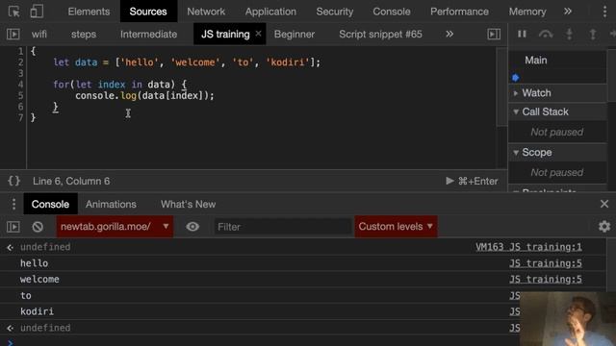Click the code editor vertical scrollbar
This screenshot has height=346, width=616.
501,87
